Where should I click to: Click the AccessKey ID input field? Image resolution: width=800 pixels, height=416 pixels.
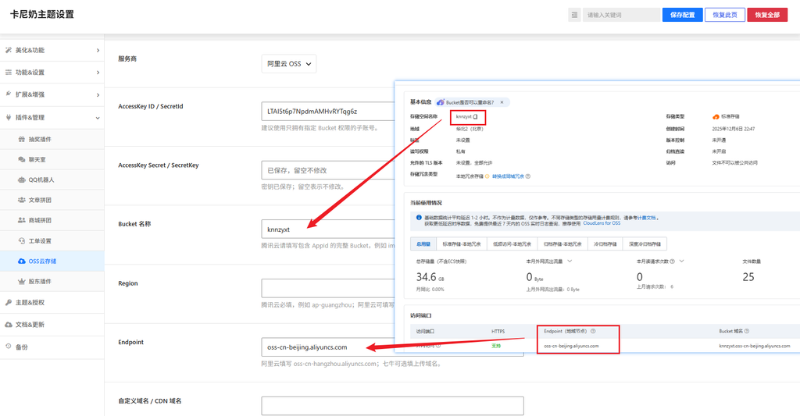(328, 111)
